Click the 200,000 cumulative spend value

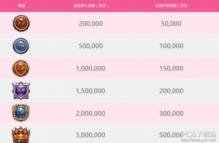(91, 24)
